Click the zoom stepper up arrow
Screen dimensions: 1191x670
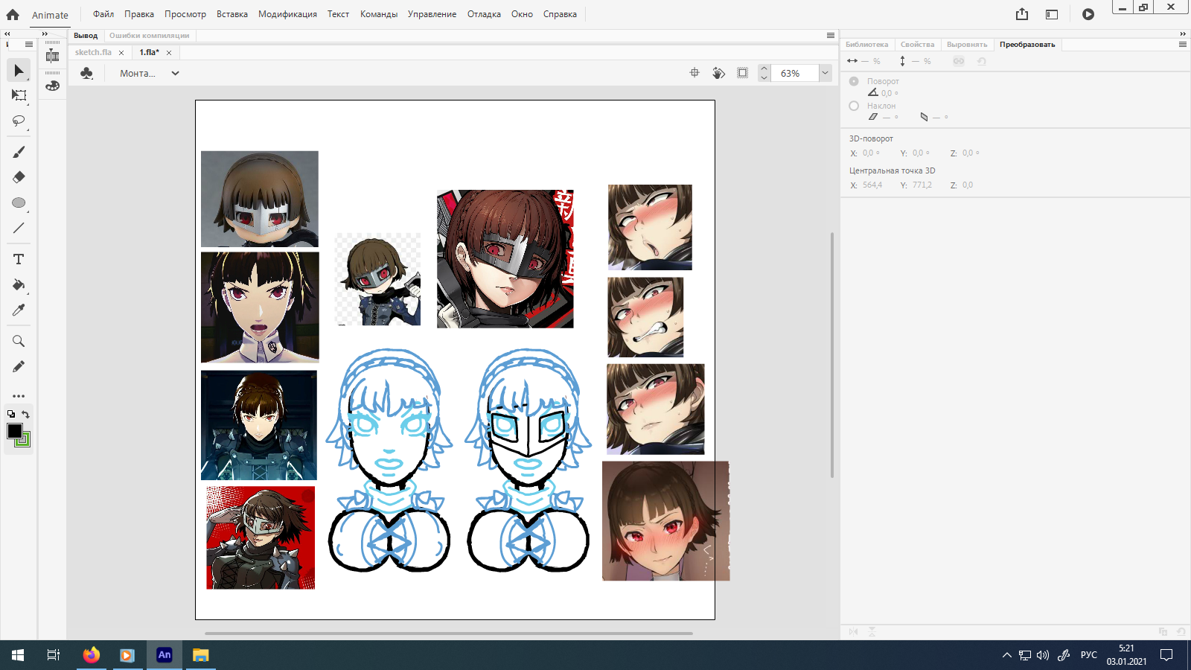[764, 68]
